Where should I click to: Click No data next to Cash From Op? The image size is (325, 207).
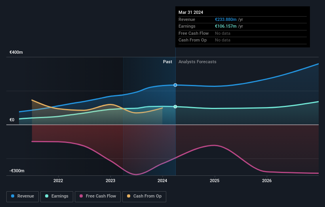point(222,40)
